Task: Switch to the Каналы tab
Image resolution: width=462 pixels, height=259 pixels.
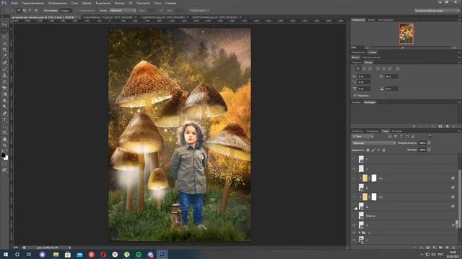Action: click(x=357, y=102)
